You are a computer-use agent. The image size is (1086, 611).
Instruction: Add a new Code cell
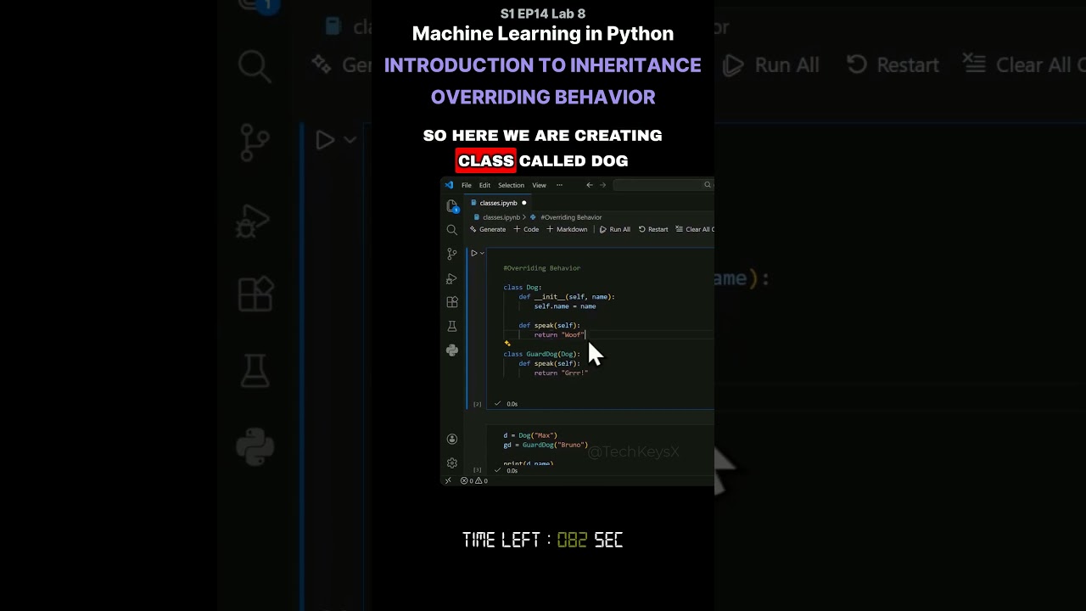[526, 229]
